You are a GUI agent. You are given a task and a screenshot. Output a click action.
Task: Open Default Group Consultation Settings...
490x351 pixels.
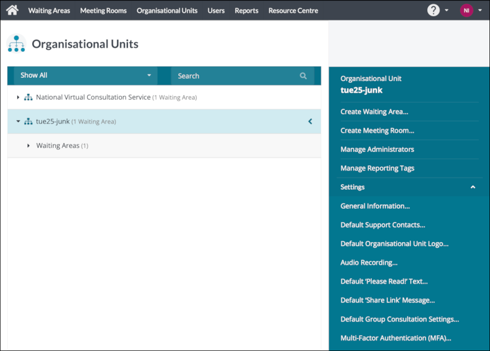pos(400,319)
